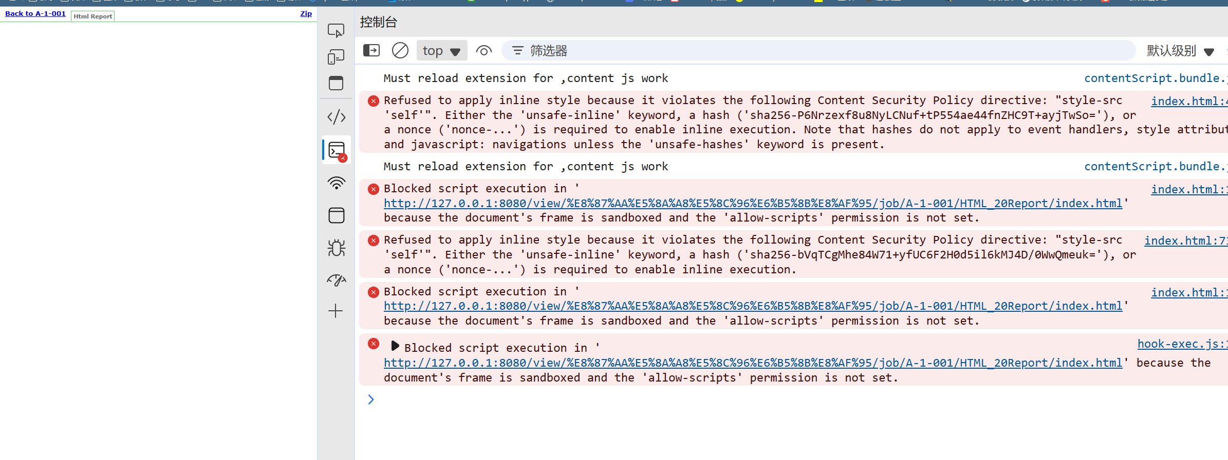Open the Performance gauge icon panel

tap(336, 280)
